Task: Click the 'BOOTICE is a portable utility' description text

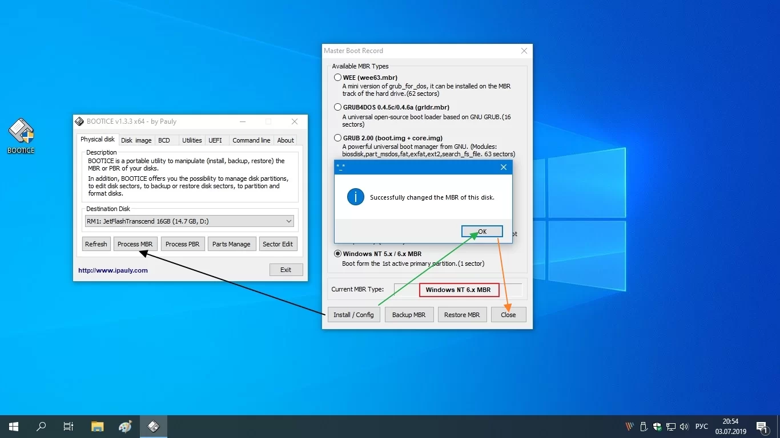Action: pyautogui.click(x=186, y=164)
